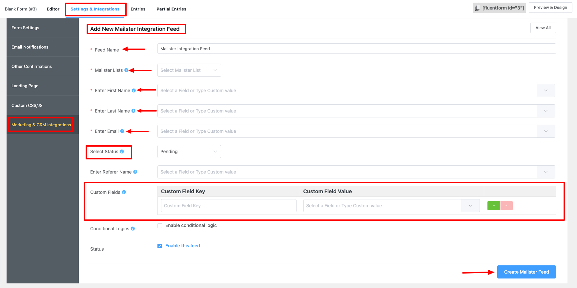Add a custom field row with green plus
Image resolution: width=577 pixels, height=288 pixels.
494,206
